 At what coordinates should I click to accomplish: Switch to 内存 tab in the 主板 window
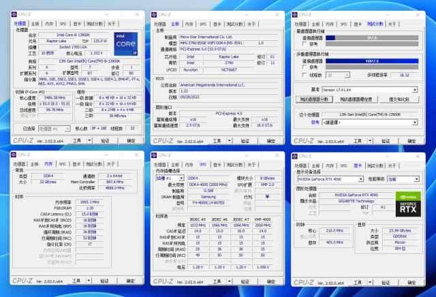tap(189, 25)
